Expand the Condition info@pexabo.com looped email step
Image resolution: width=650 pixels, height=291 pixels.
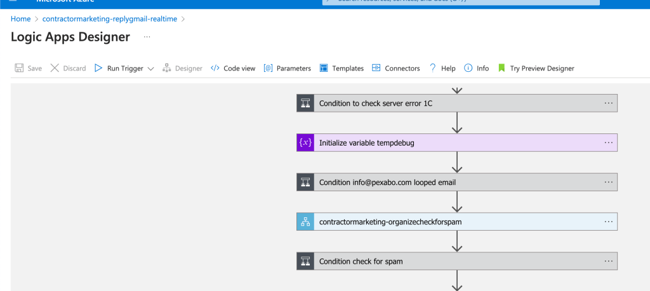[457, 182]
